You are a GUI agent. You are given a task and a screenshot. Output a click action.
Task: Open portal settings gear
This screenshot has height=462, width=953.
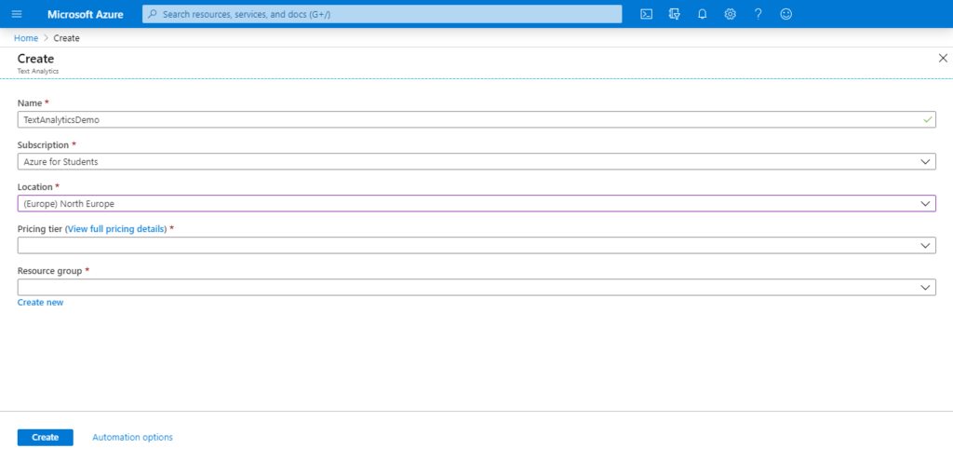click(730, 14)
